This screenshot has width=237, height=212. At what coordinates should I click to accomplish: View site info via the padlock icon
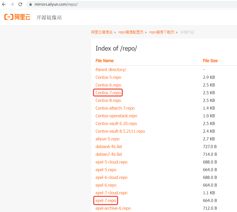click(x=31, y=4)
